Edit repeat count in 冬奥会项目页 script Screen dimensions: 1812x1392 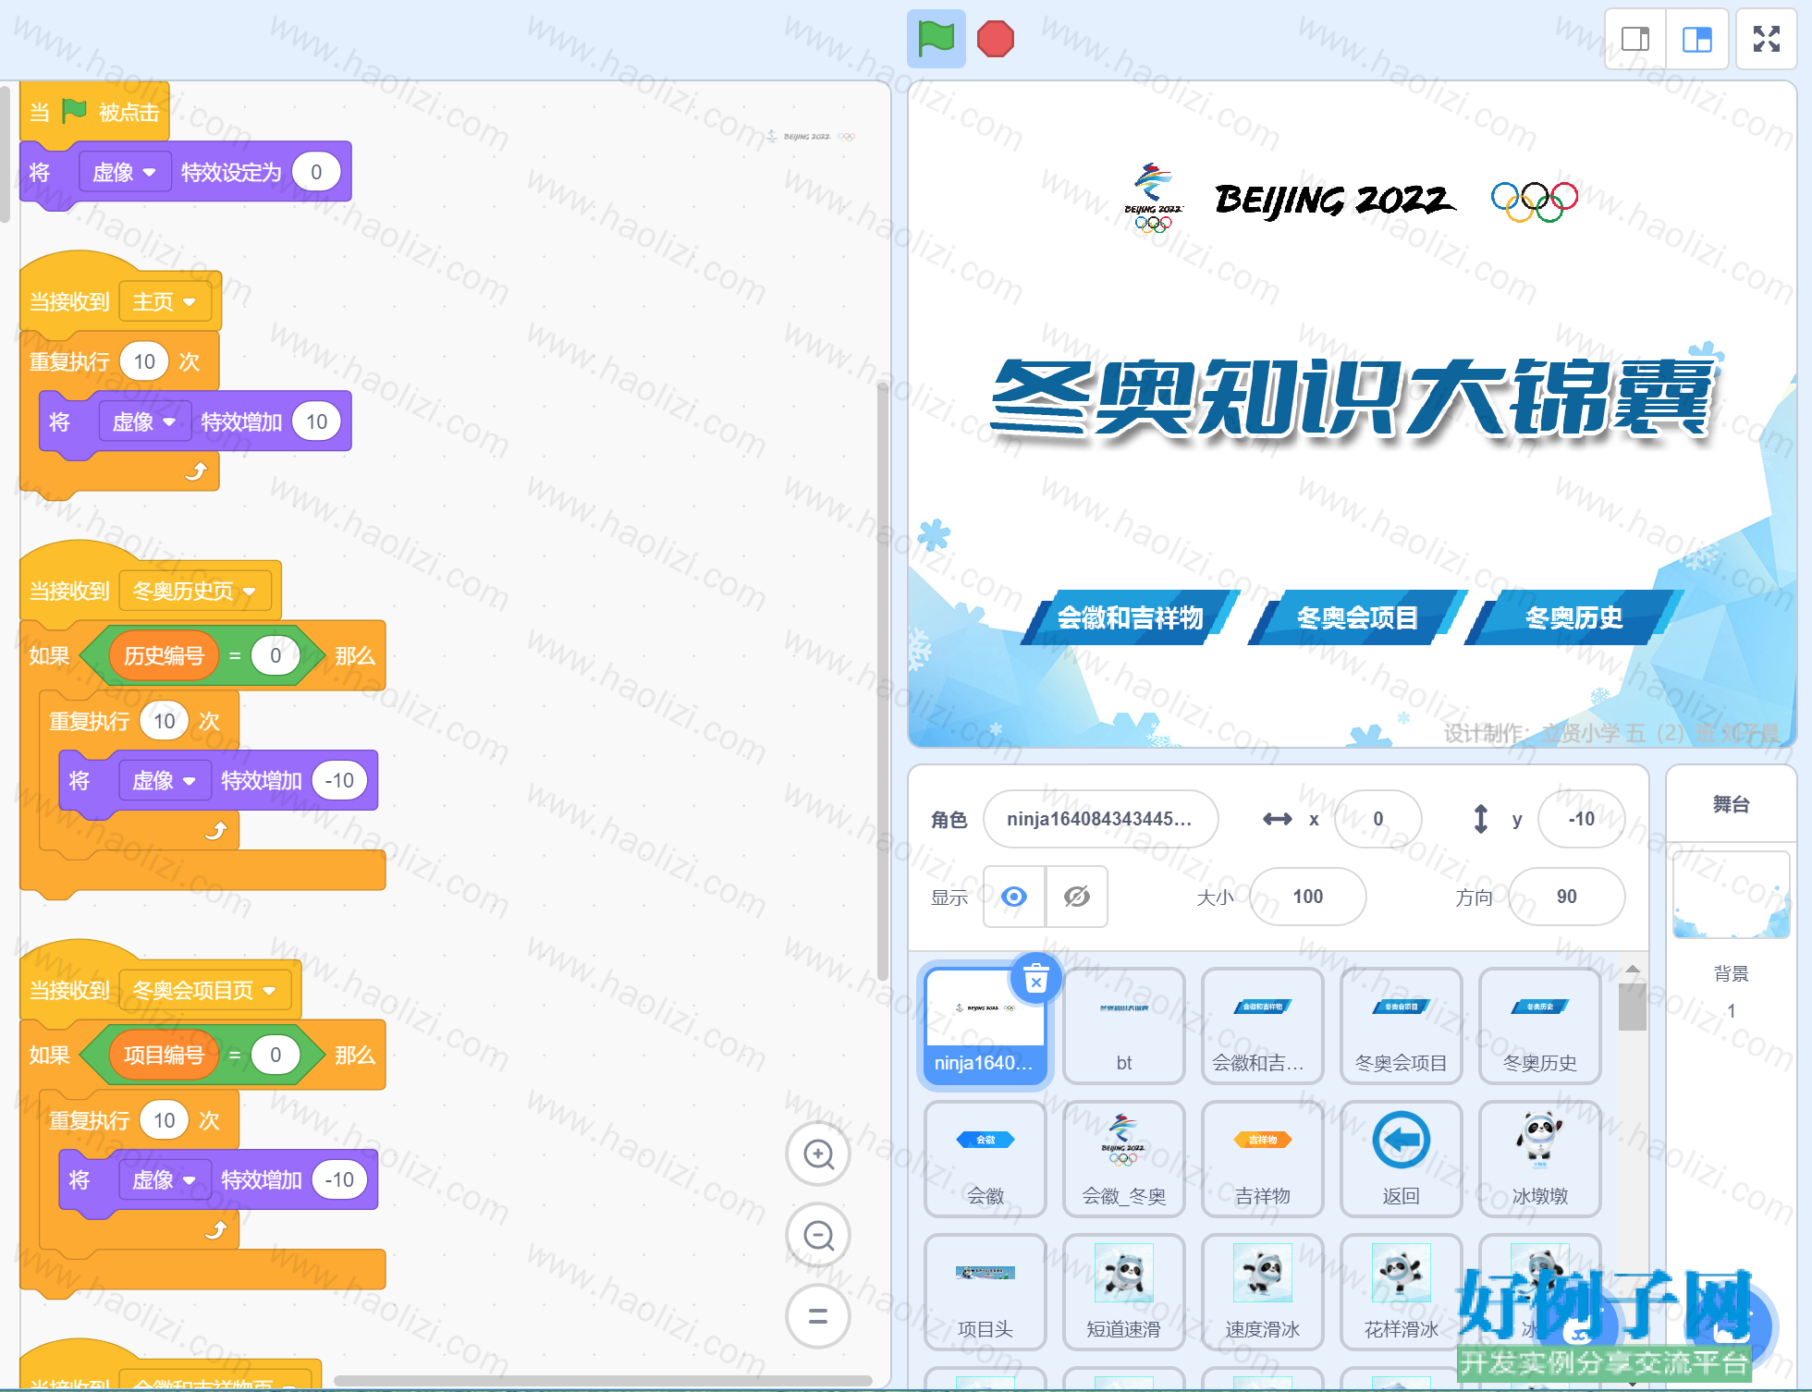[165, 1120]
